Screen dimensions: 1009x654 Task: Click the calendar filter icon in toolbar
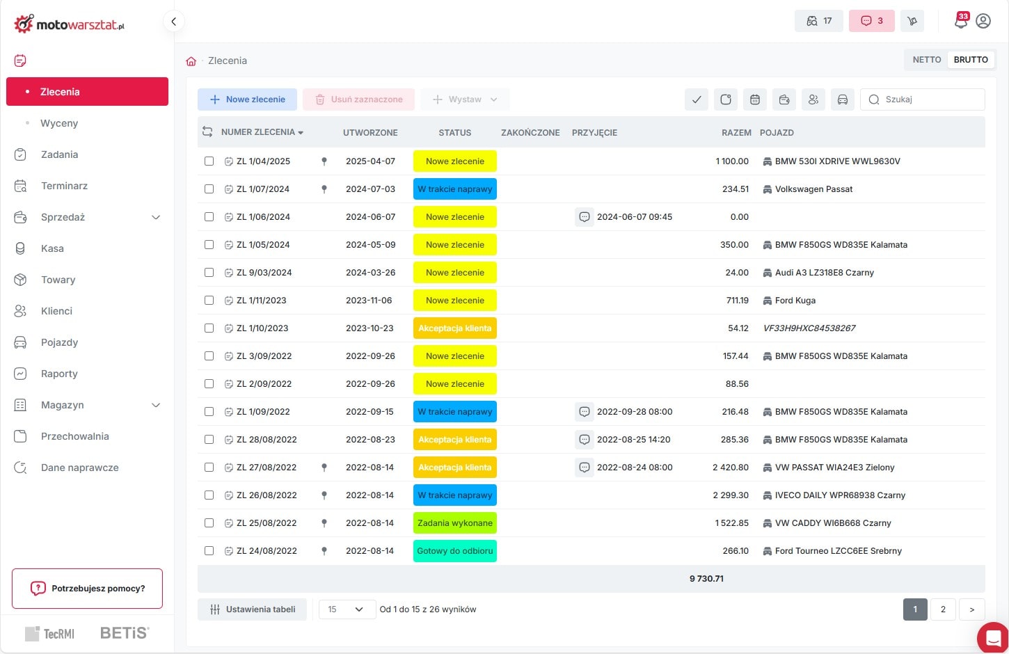tap(755, 99)
